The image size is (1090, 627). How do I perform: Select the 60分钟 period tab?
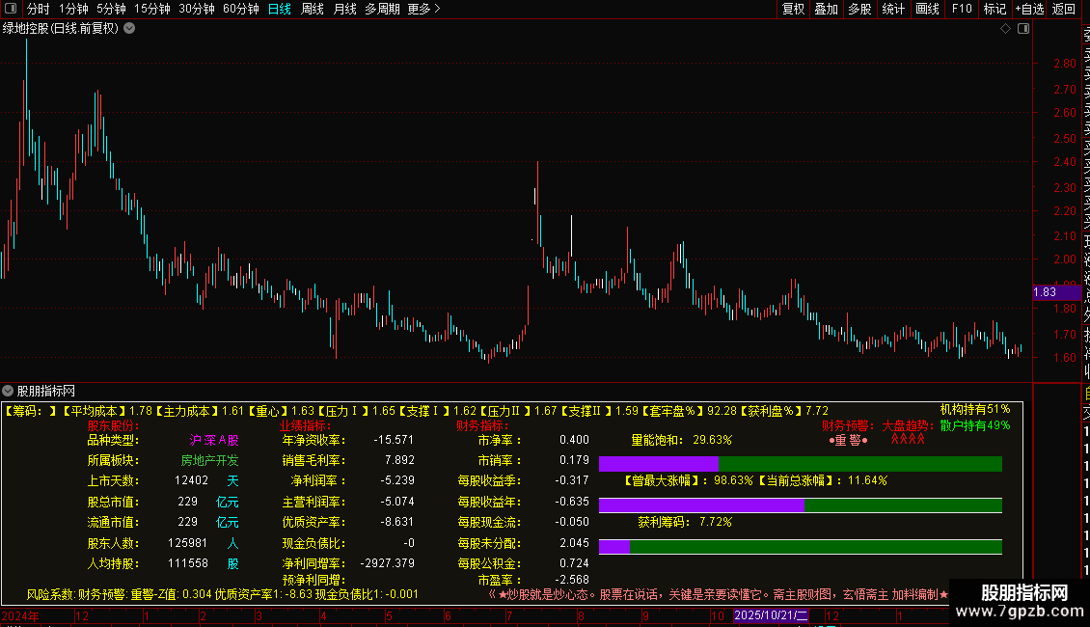pyautogui.click(x=241, y=9)
